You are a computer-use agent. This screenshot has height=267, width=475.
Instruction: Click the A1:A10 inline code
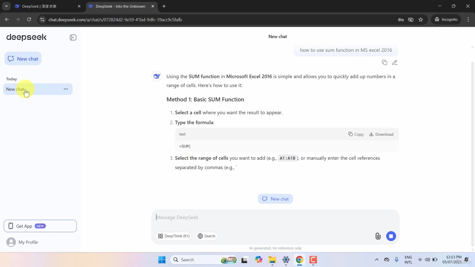pos(288,158)
